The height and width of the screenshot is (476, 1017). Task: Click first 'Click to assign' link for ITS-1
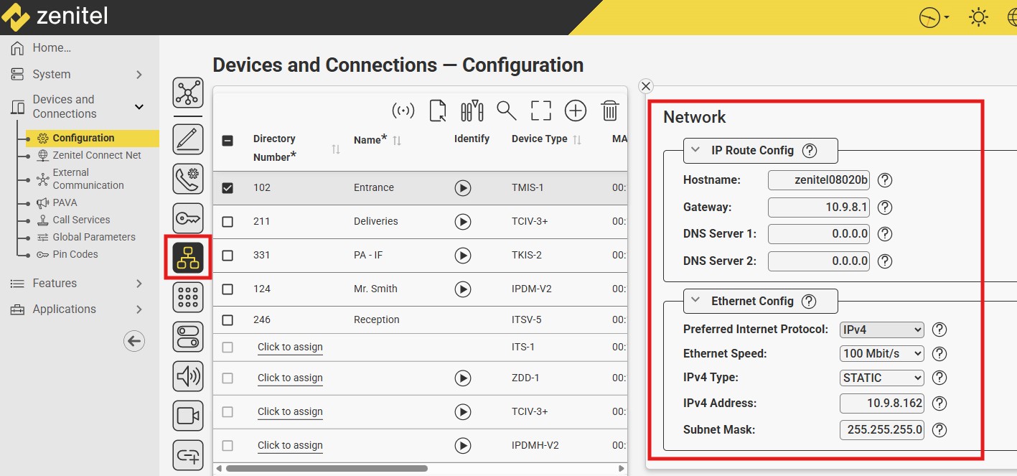(290, 347)
